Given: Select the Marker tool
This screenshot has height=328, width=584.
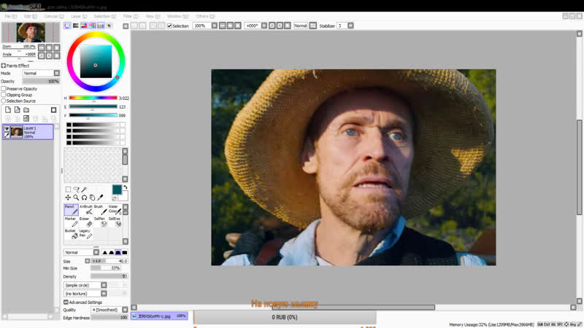Looking at the screenshot, I should point(71,222).
